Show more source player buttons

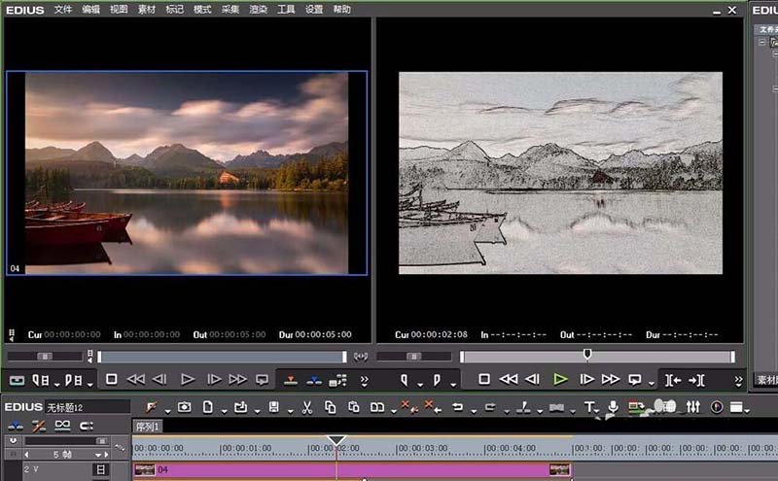pyautogui.click(x=364, y=380)
